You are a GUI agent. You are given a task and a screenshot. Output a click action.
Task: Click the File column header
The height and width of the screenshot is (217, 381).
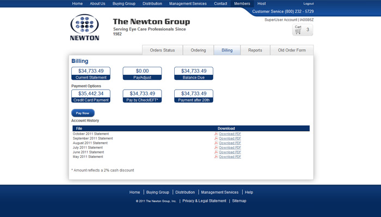(x=79, y=129)
